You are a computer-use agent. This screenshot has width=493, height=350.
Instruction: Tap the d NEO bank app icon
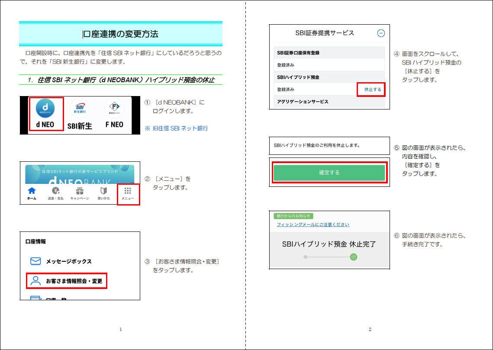(x=45, y=109)
